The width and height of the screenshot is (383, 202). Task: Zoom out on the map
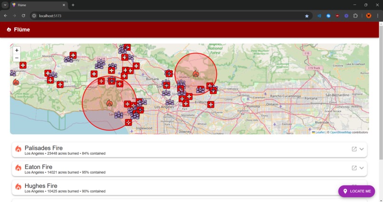pos(17,58)
